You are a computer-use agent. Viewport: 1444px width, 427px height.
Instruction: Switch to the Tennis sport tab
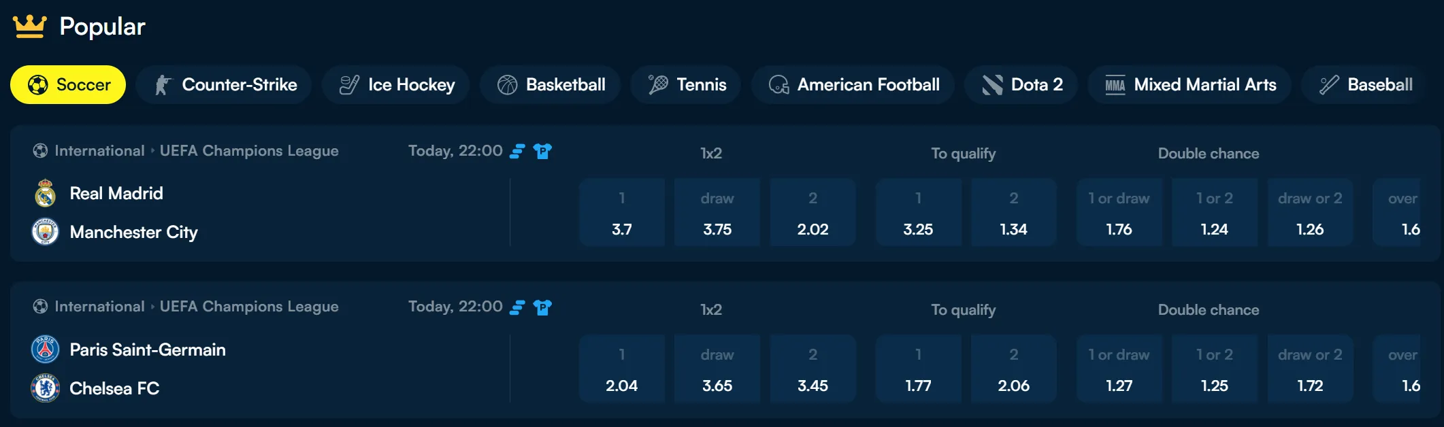(685, 84)
